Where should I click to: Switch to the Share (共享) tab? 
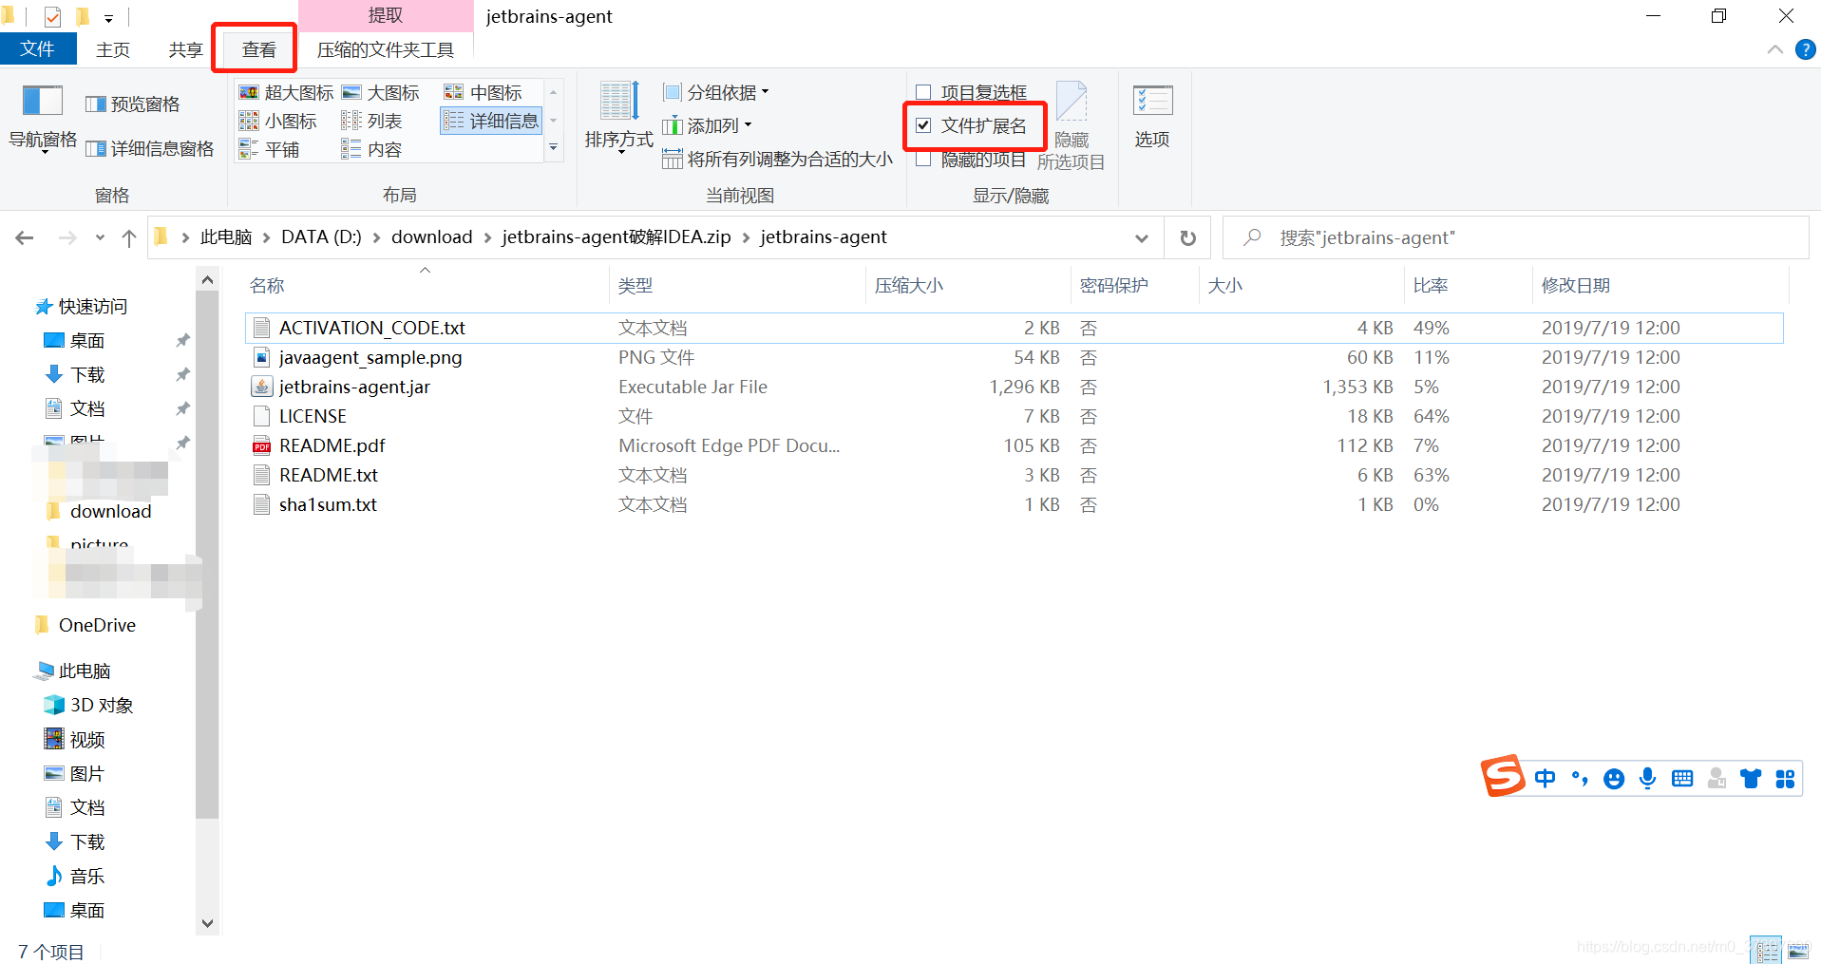(x=185, y=49)
